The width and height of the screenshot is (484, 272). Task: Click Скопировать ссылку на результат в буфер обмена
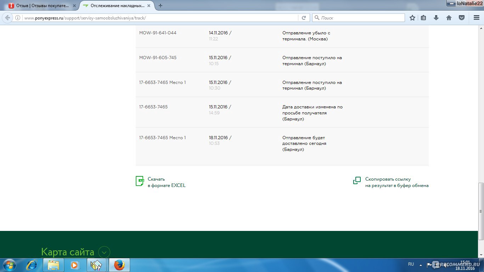pyautogui.click(x=397, y=182)
